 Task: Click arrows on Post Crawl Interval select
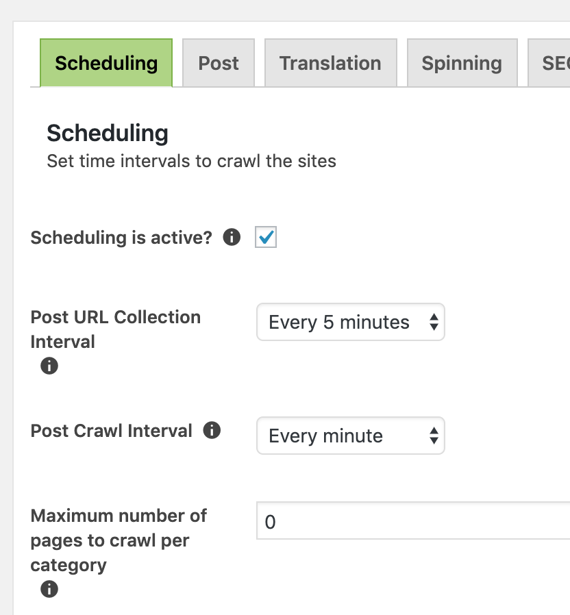coord(434,436)
